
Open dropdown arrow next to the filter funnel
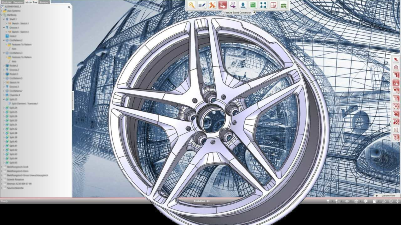point(332,201)
